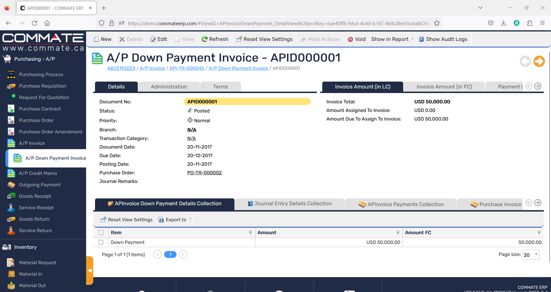Sort by Amount FC column header

click(x=418, y=232)
